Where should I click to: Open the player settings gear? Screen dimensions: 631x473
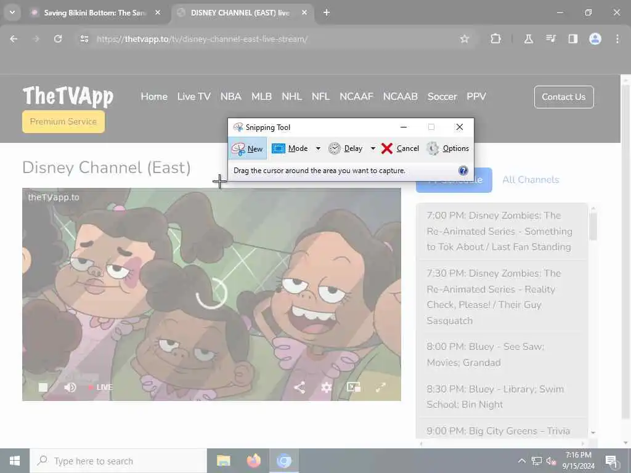(x=327, y=387)
